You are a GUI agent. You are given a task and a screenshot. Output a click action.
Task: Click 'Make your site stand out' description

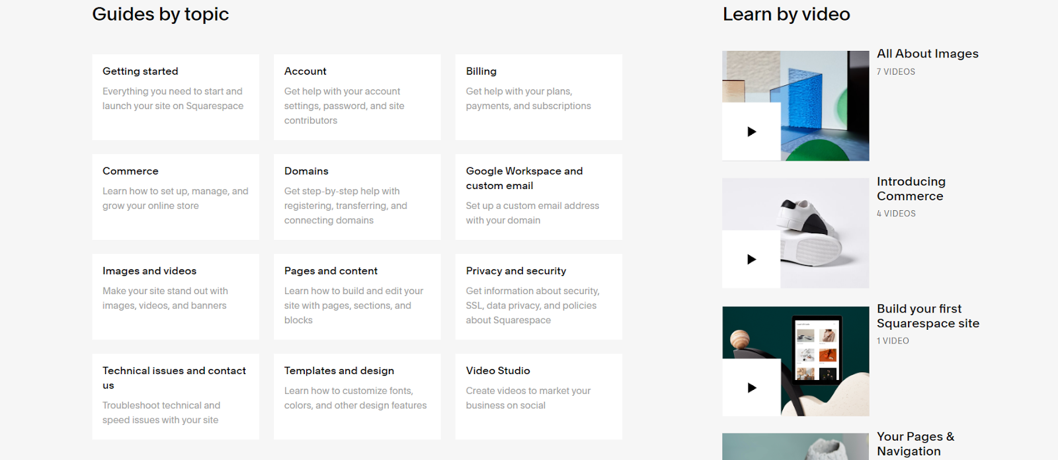pos(165,298)
